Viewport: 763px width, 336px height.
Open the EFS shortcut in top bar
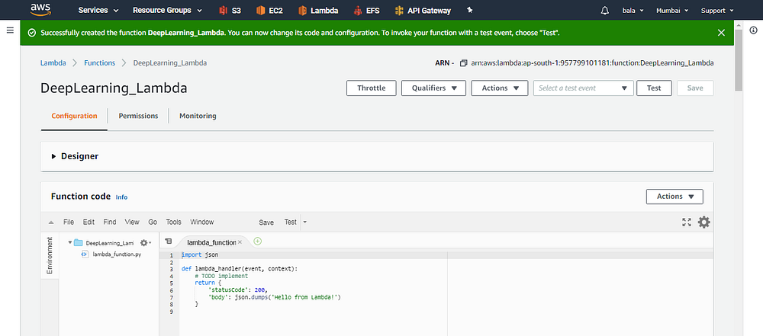pyautogui.click(x=367, y=10)
